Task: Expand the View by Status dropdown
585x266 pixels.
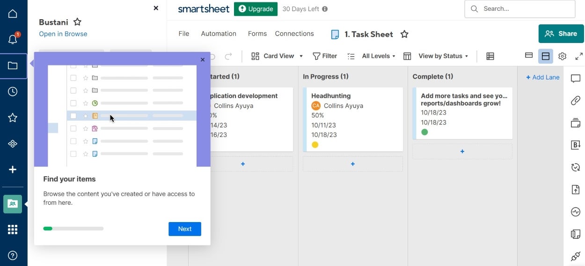Action: [443, 56]
